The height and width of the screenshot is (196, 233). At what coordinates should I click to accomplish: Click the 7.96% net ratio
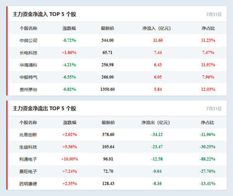coord(208,77)
